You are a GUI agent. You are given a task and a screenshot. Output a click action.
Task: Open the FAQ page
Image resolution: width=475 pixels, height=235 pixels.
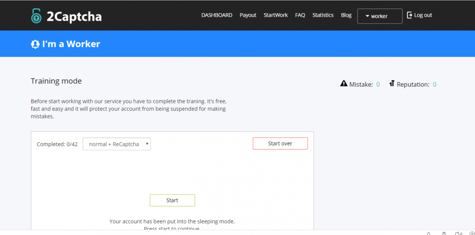coord(300,15)
